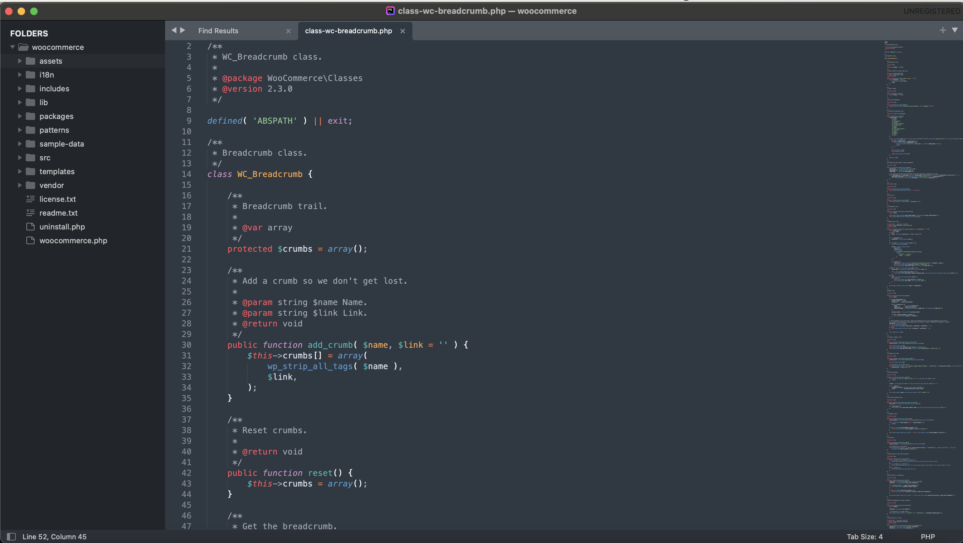Image resolution: width=963 pixels, height=543 pixels.
Task: Click line number 30 in gutter
Action: [x=186, y=345]
